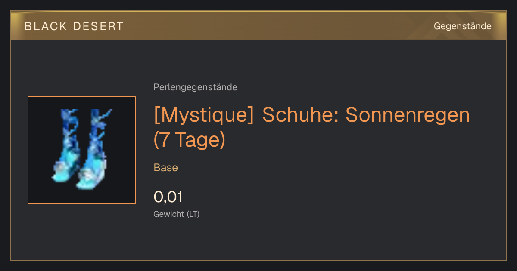The width and height of the screenshot is (517, 271).
Task: Click the [Mystique] Schuhe: Sonnenregen title
Action: (311, 127)
